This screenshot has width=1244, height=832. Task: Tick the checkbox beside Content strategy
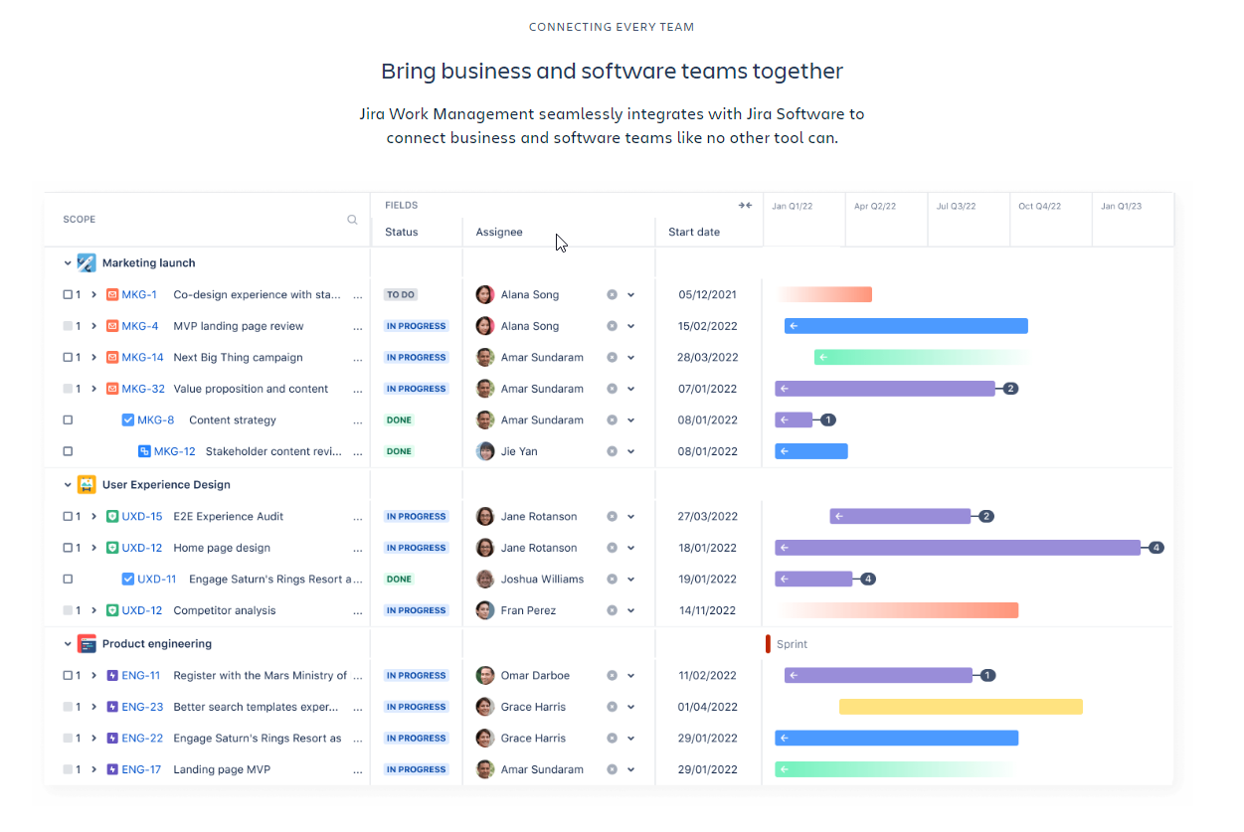coord(67,419)
